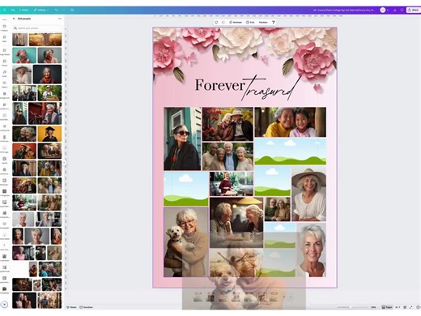Click the zoom percentage value
The image size is (421, 316).
pyautogui.click(x=373, y=307)
